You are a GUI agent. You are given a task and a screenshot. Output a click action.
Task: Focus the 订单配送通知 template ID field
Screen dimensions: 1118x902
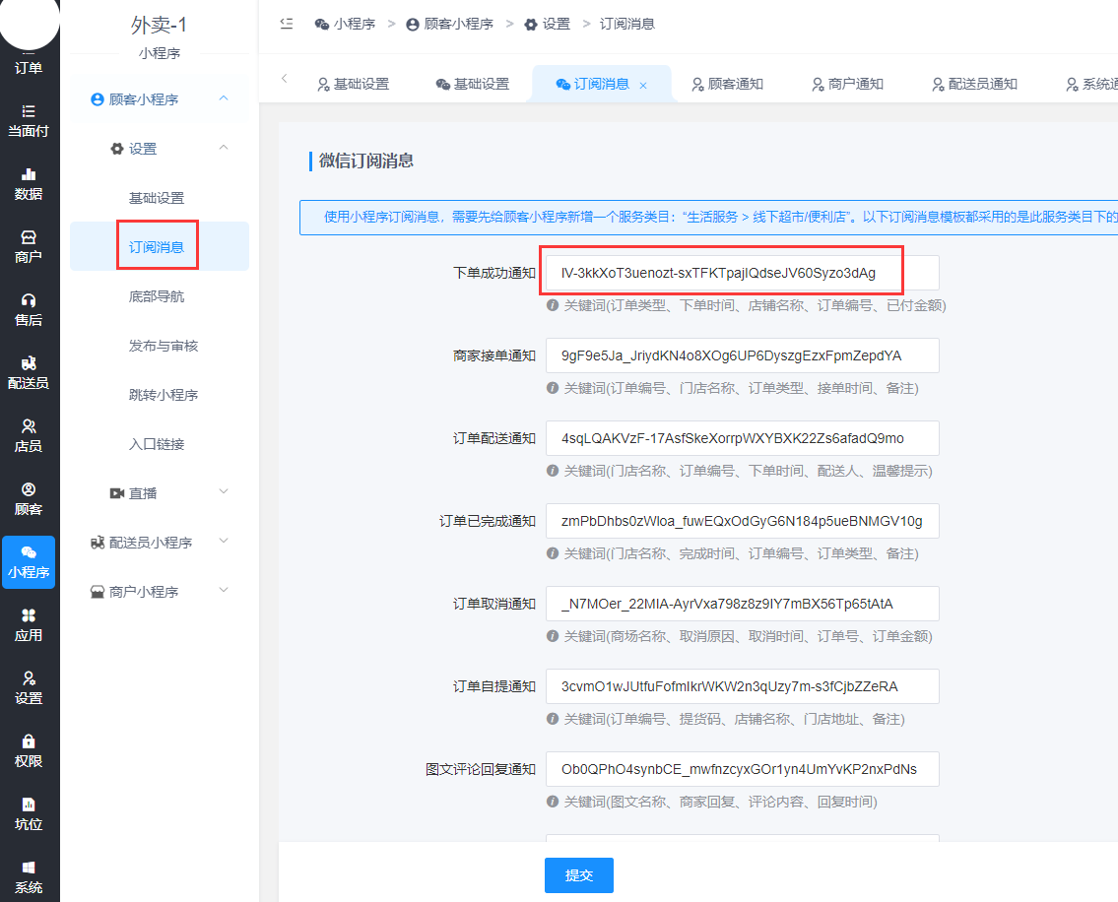(x=743, y=438)
